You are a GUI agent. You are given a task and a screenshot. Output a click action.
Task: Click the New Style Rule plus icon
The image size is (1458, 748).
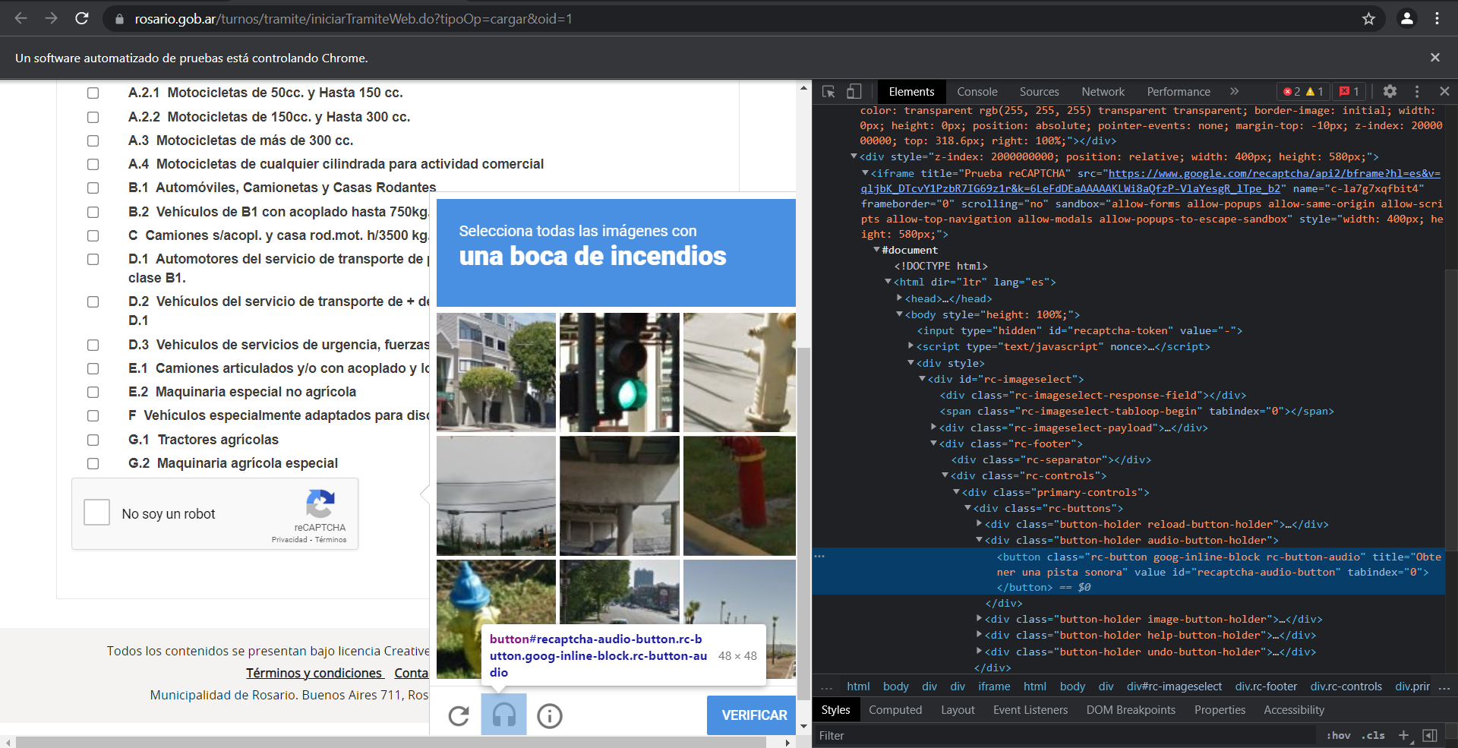click(1404, 735)
